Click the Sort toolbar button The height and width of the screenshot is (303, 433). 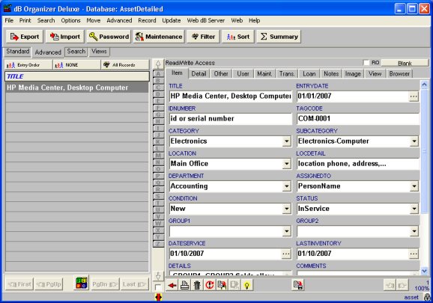[x=237, y=37]
